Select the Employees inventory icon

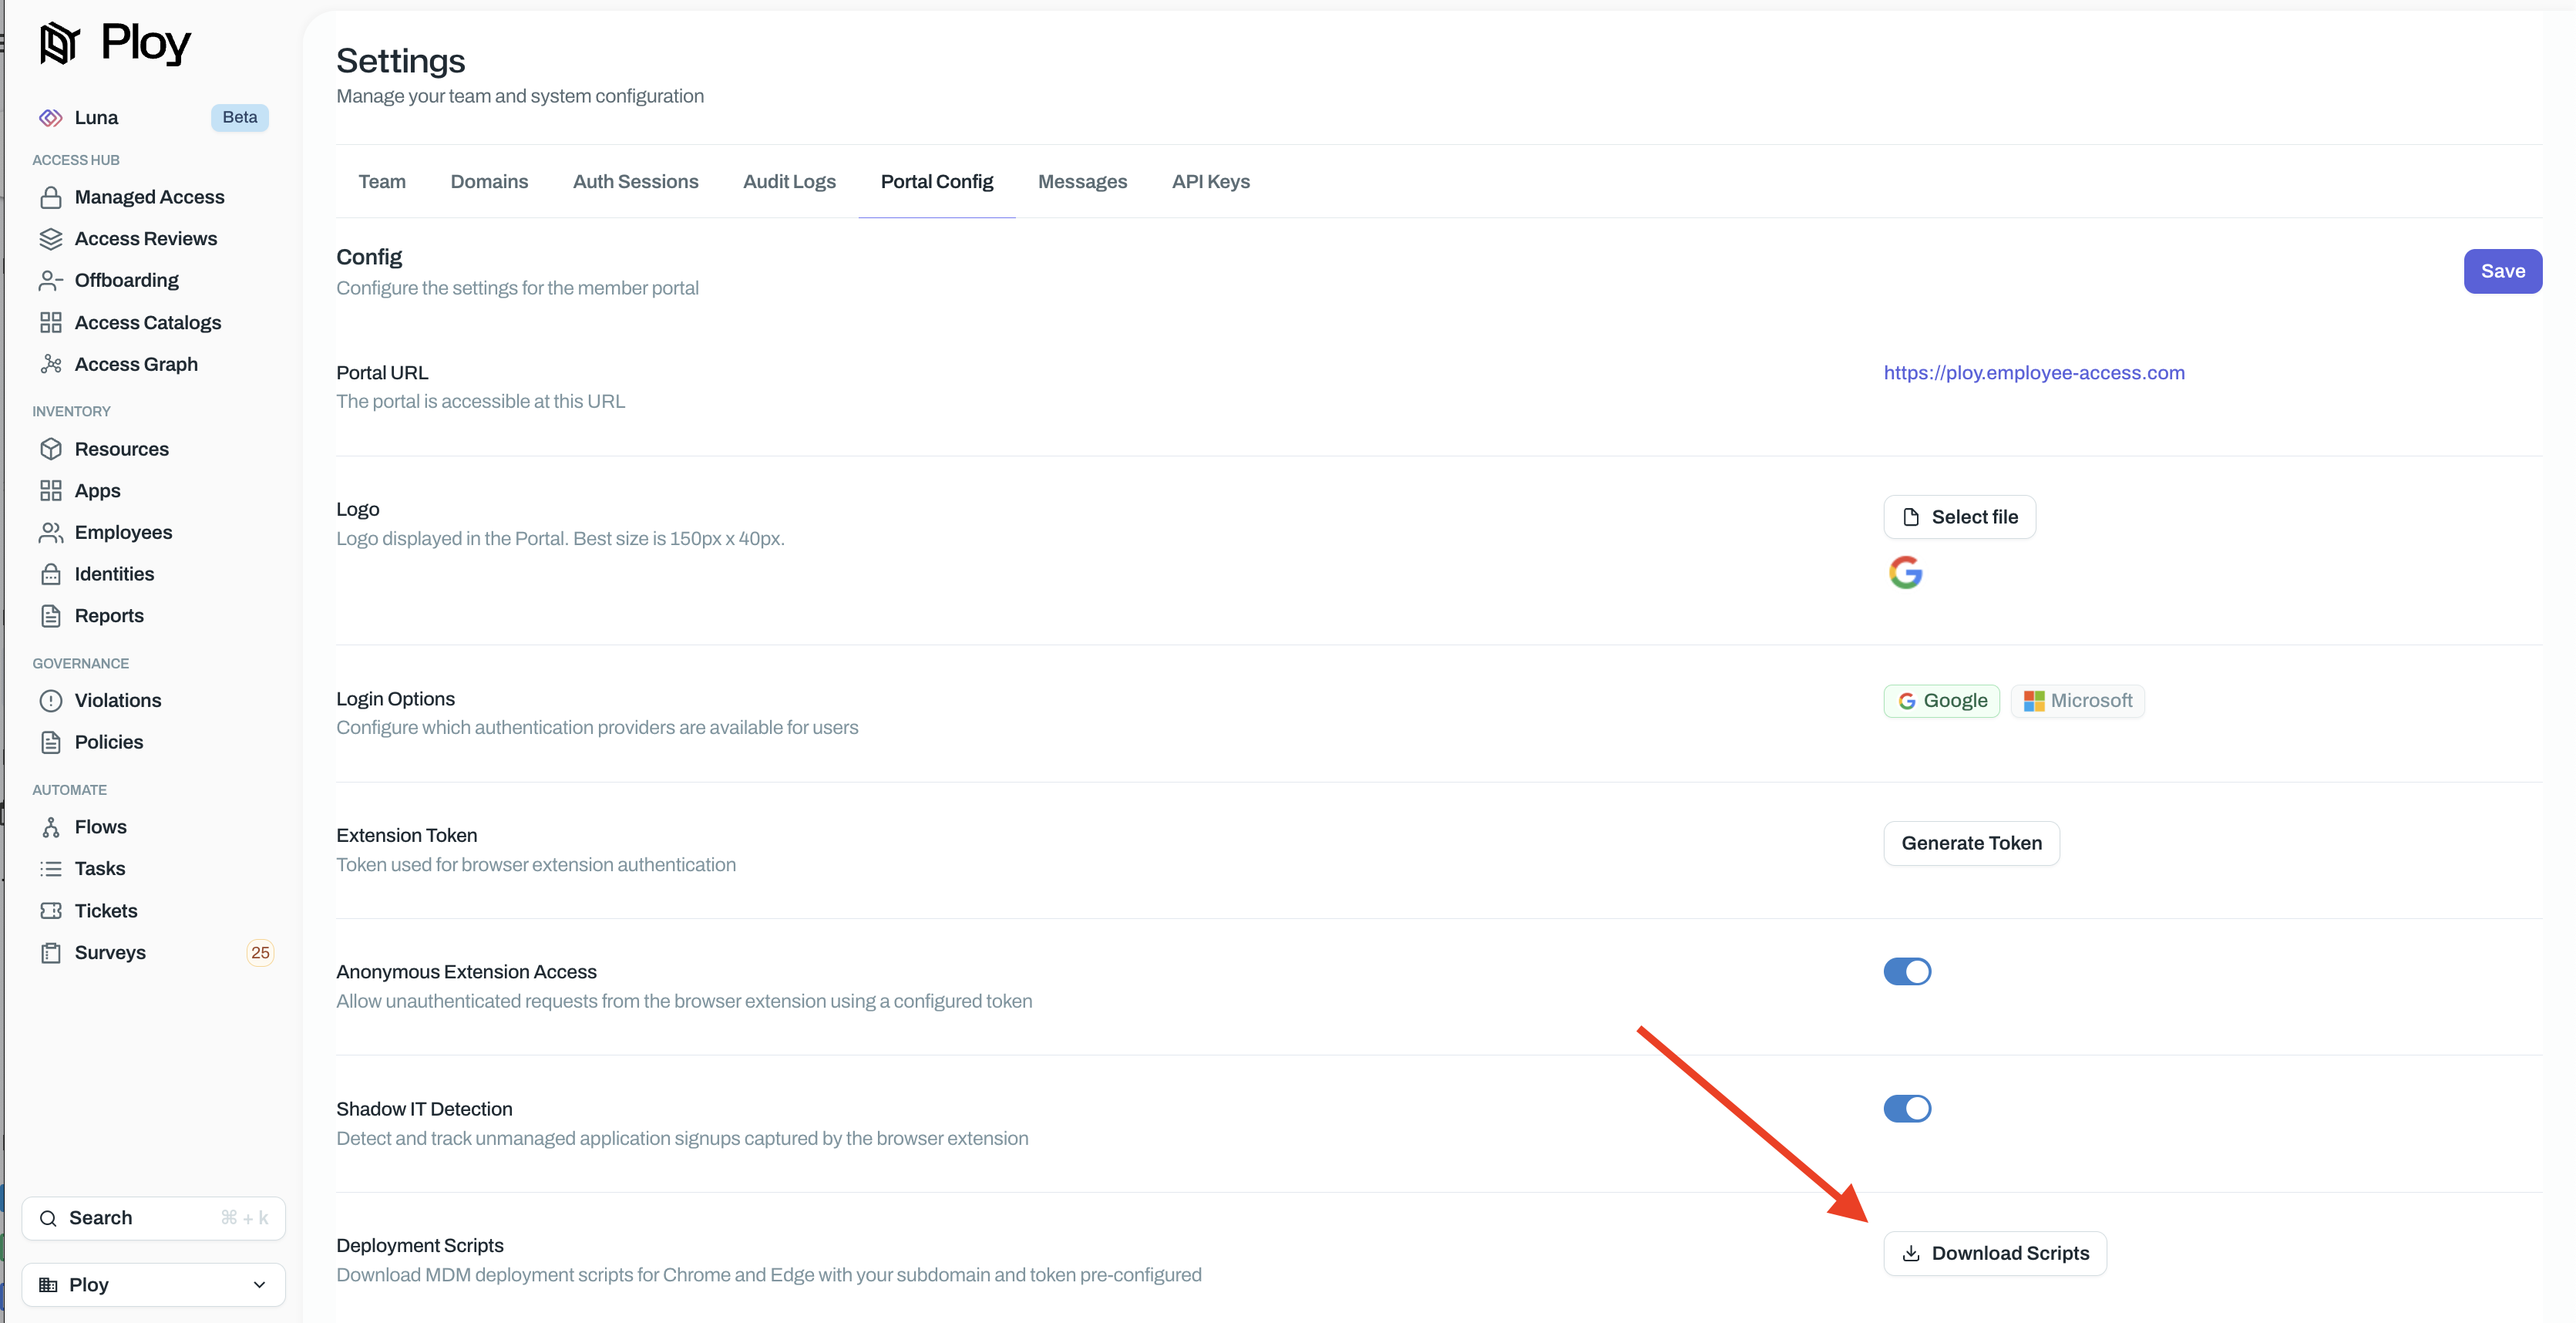[53, 531]
